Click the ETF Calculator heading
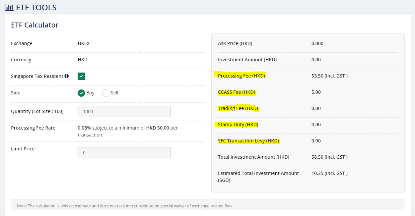Viewport: 415px width, 216px height. pyautogui.click(x=35, y=25)
